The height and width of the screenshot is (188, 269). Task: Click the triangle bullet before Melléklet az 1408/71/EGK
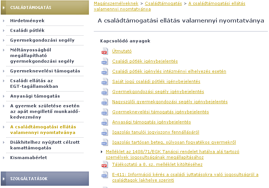coord(102,152)
